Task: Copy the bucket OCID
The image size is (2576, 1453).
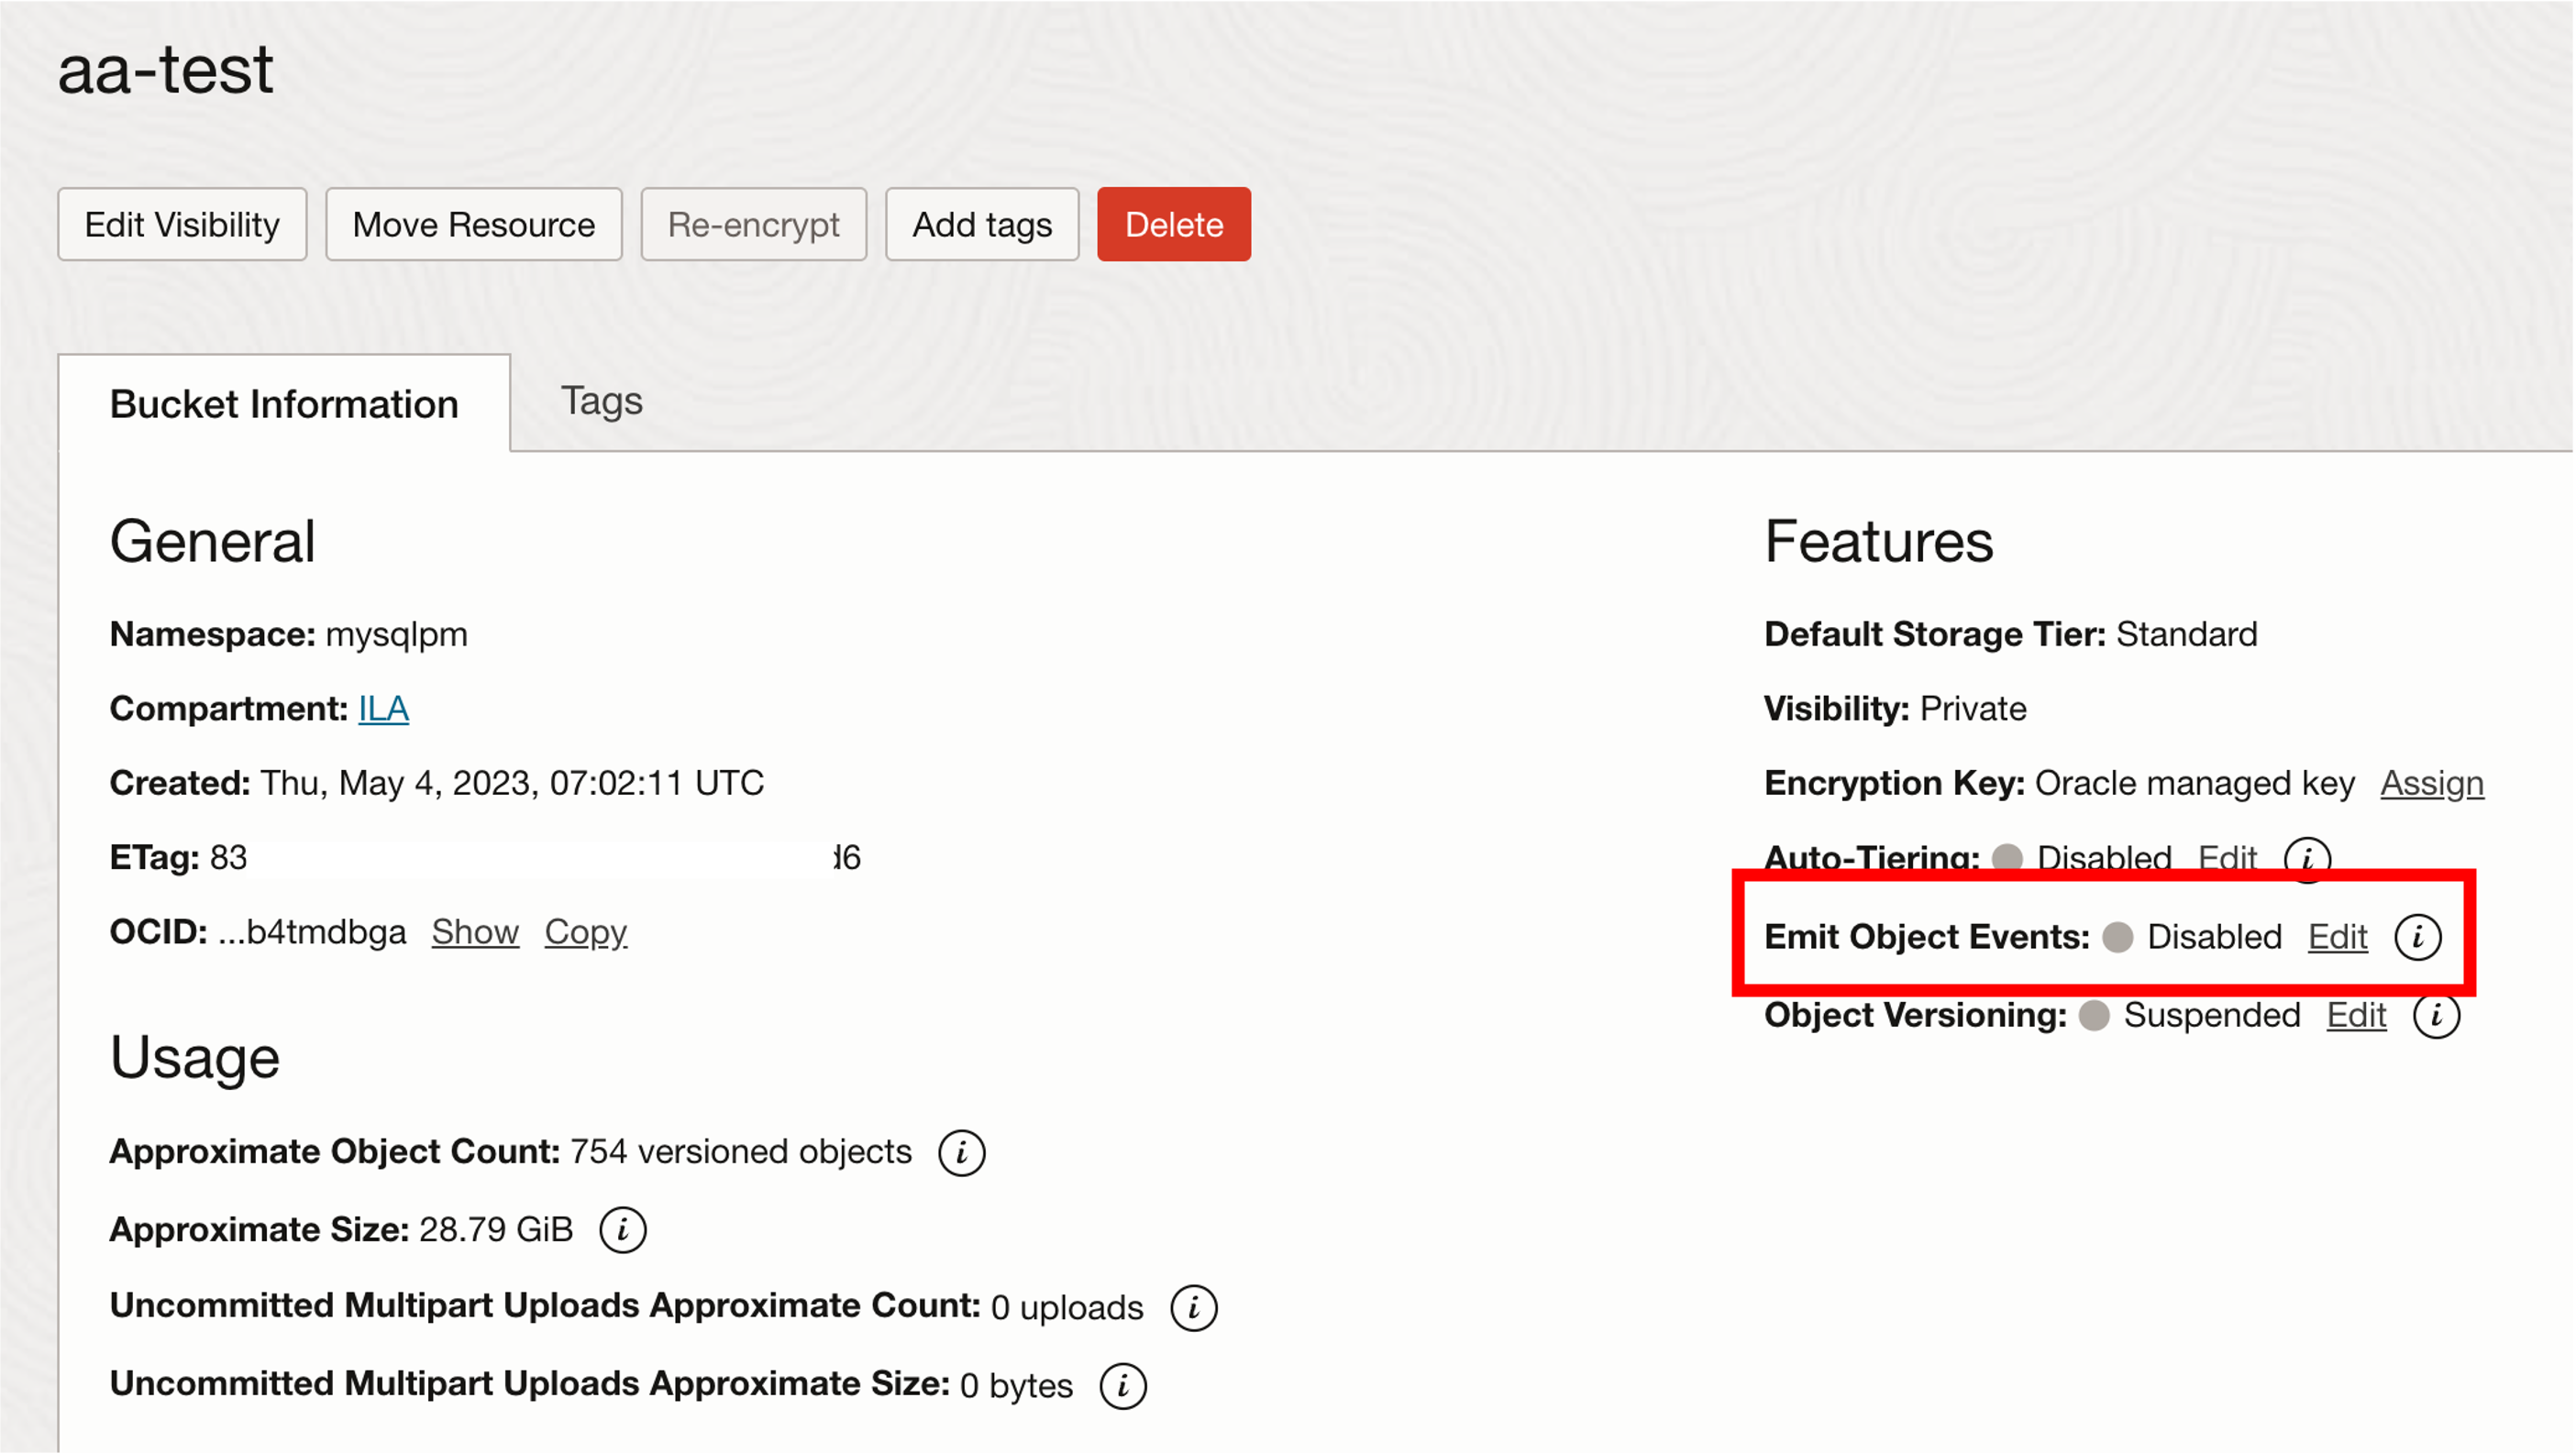Action: pyautogui.click(x=585, y=931)
